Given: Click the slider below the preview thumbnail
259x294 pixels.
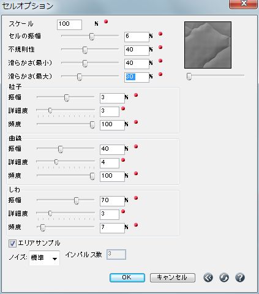Looking at the screenshot, I should point(216,76).
